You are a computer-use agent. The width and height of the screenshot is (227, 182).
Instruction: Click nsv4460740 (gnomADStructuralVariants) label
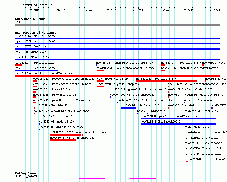click(x=124, y=63)
